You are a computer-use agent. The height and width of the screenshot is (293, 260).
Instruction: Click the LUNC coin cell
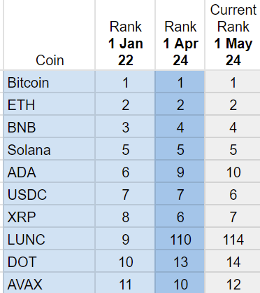pos(49,239)
